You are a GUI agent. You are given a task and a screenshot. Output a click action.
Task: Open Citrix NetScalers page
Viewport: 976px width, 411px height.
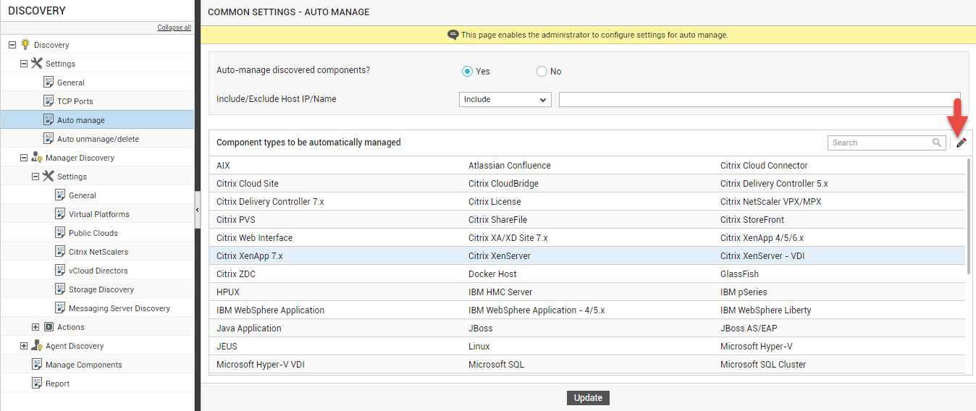point(98,252)
